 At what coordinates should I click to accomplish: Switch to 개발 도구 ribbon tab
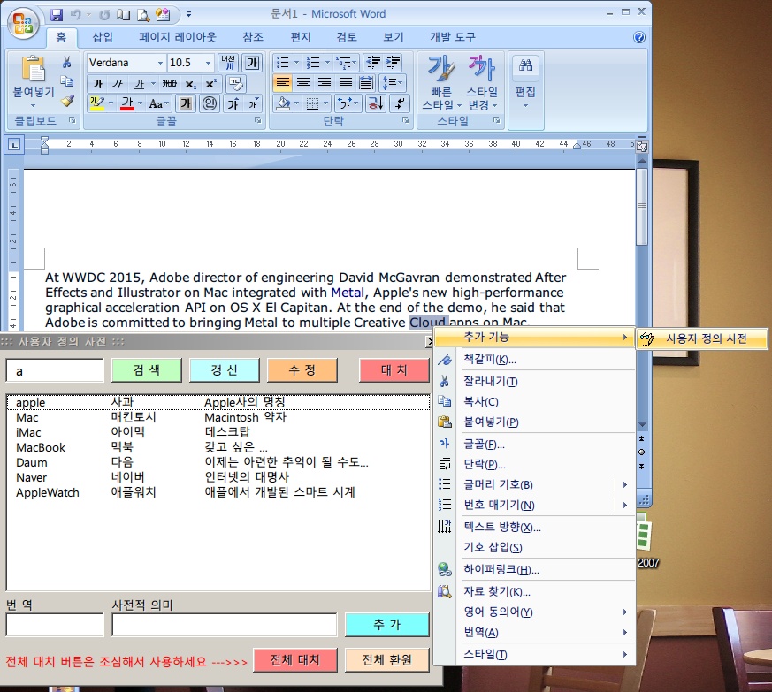point(453,37)
